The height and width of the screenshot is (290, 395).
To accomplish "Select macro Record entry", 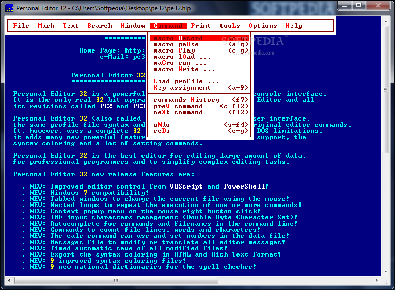I will pos(199,38).
